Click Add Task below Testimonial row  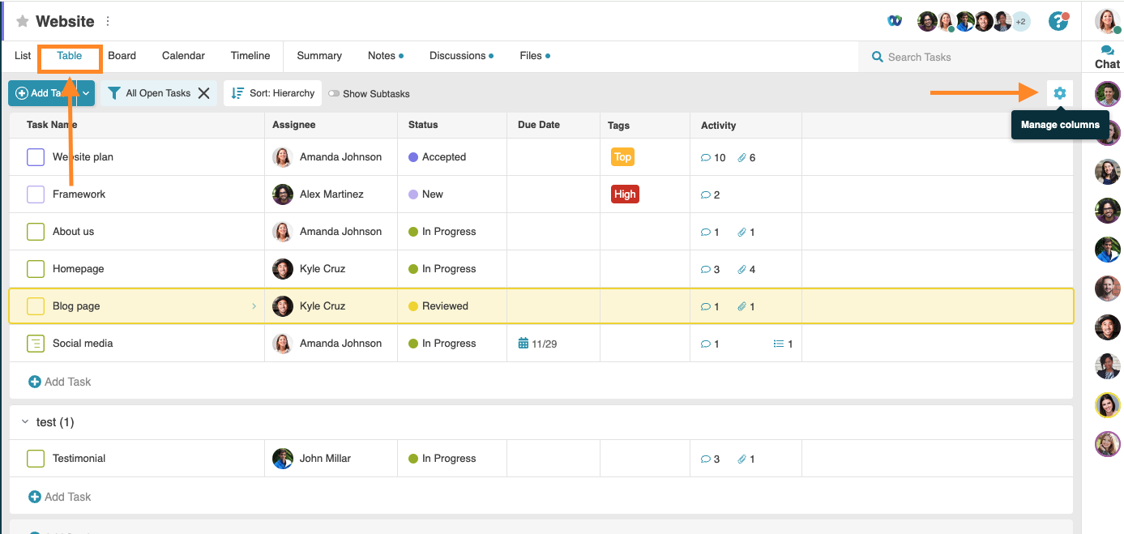pyautogui.click(x=60, y=496)
